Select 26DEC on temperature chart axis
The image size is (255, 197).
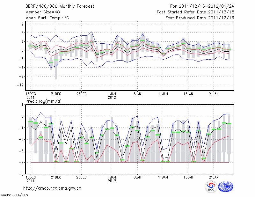click(81, 94)
